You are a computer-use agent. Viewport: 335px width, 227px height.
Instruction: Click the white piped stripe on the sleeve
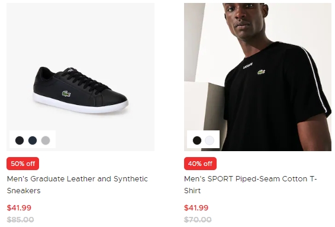click(x=315, y=78)
